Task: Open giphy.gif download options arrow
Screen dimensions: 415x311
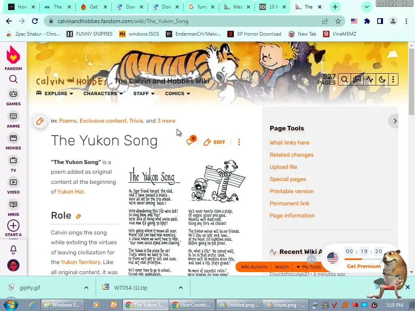Action: (86, 288)
